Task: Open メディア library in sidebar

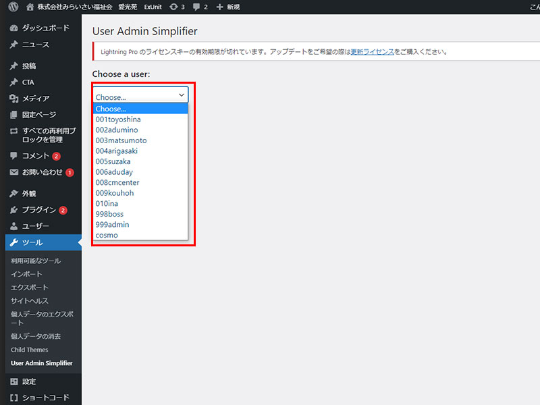Action: (35, 99)
